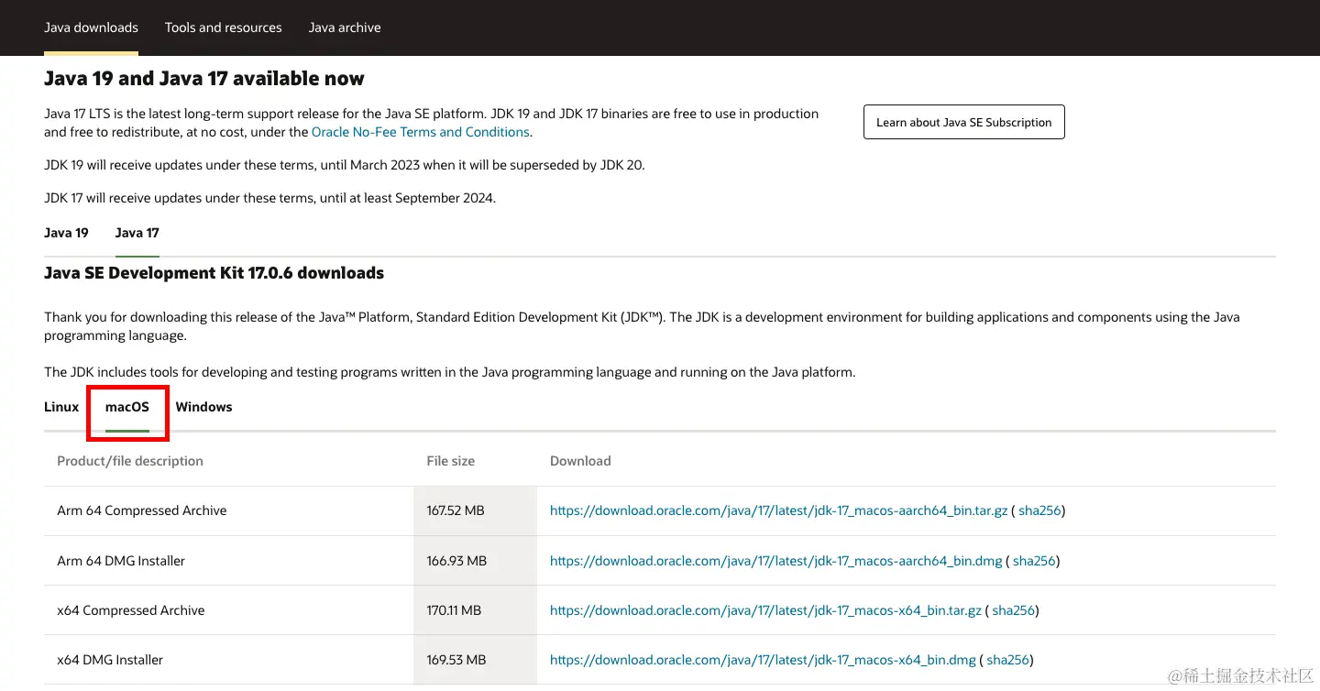Download the macOS aarch64 DMG installer link
Screen dimensions: 1320x691
775,561
